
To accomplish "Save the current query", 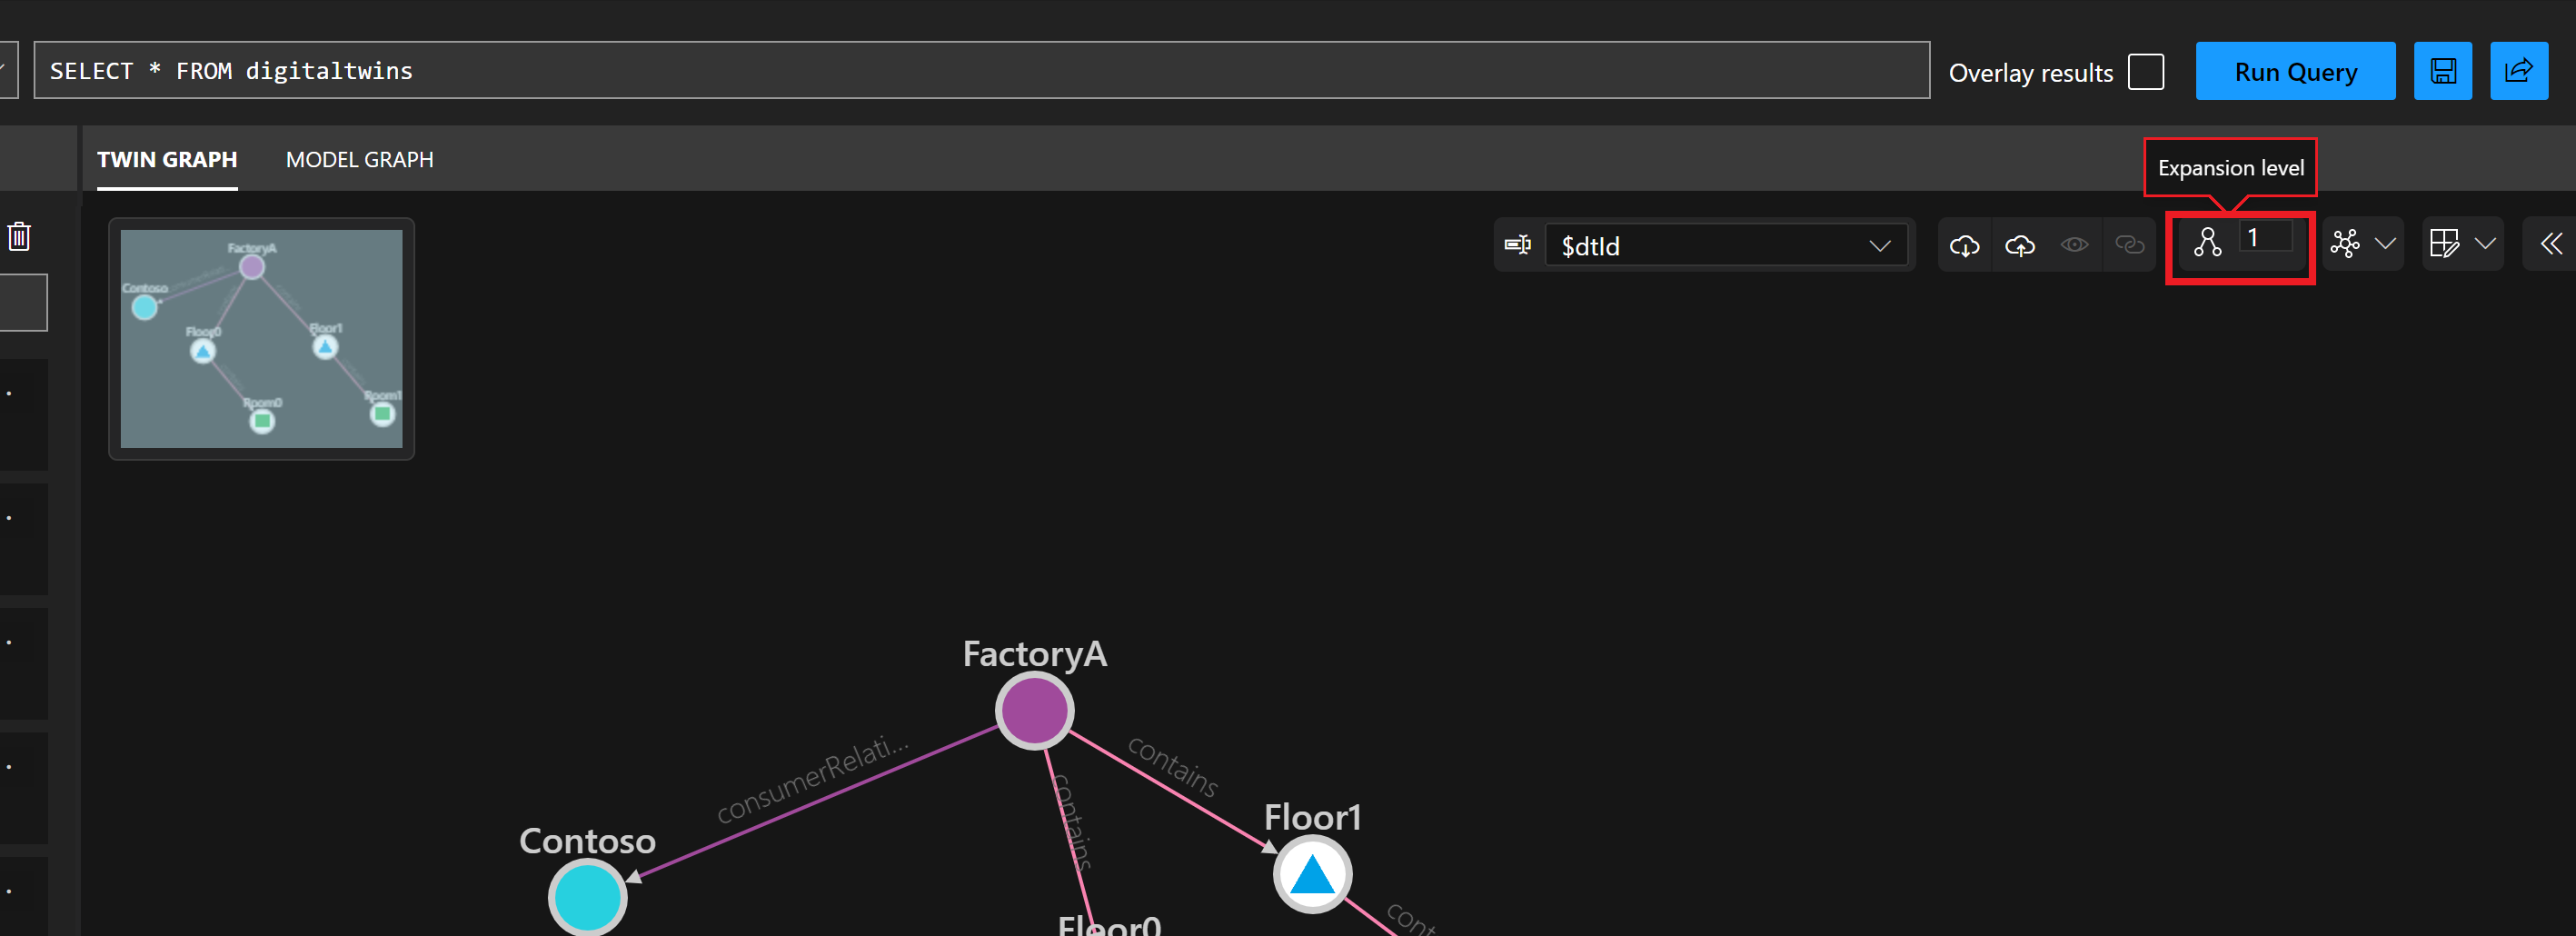I will click(2443, 70).
